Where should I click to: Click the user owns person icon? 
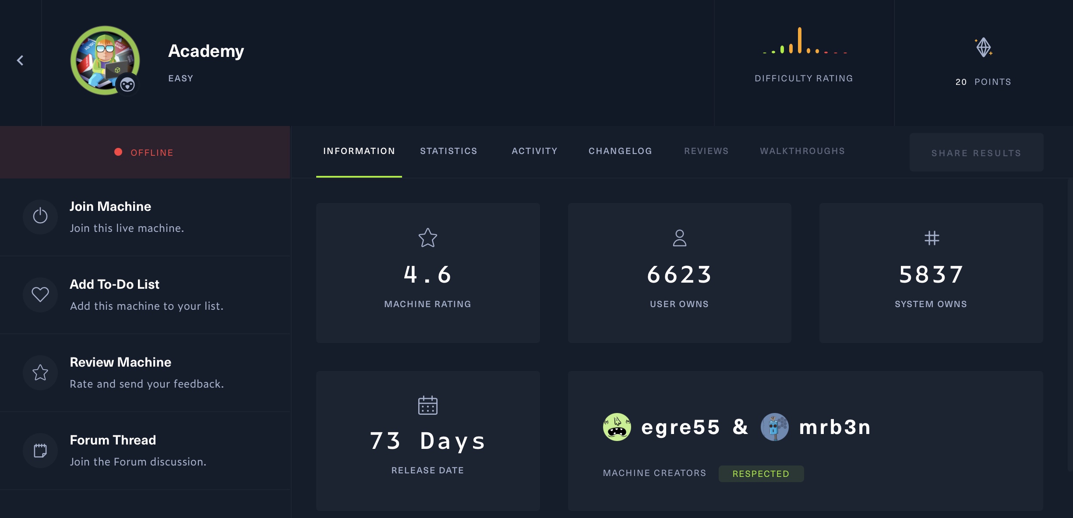(x=679, y=238)
